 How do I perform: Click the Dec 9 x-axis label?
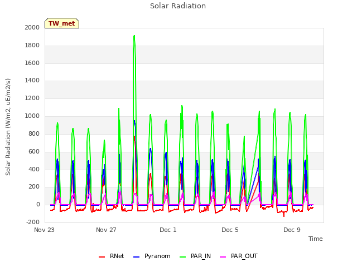tap(292, 230)
